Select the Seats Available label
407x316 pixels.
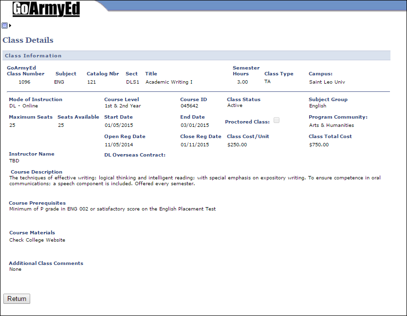[78, 117]
